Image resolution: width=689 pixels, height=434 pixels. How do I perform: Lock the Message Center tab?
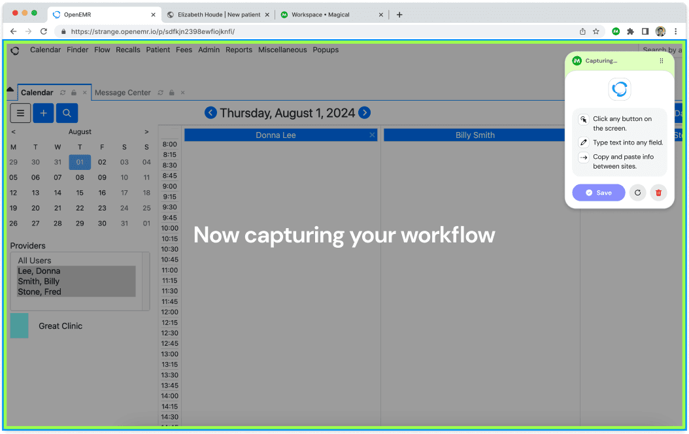(172, 93)
